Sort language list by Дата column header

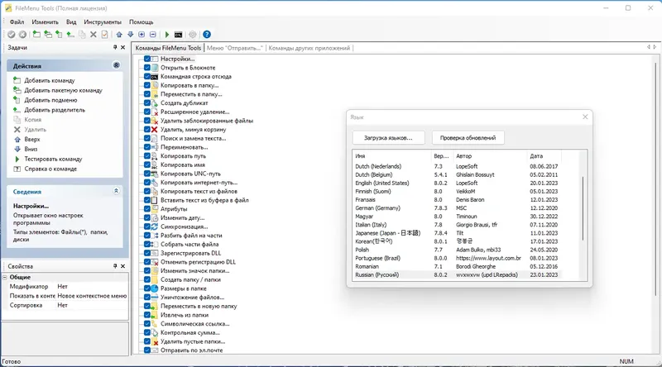click(x=544, y=156)
